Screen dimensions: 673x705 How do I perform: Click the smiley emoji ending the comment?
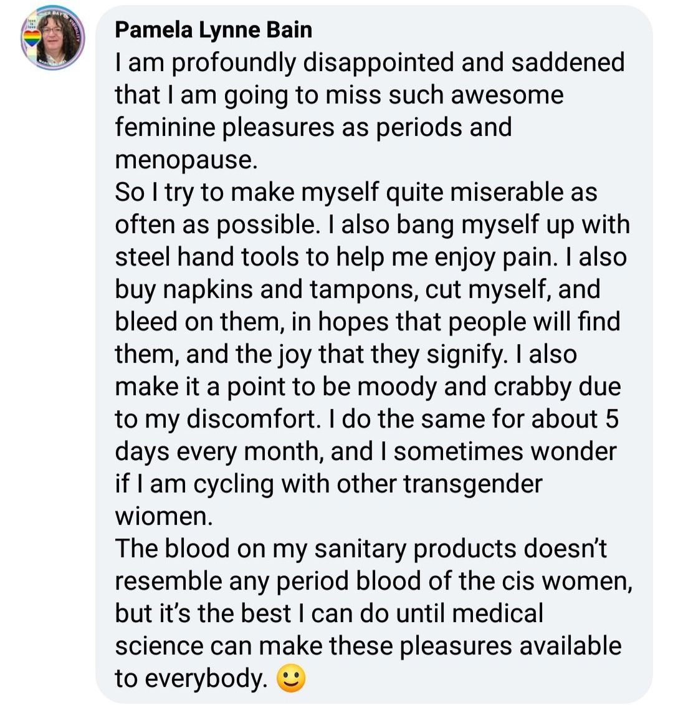(291, 678)
